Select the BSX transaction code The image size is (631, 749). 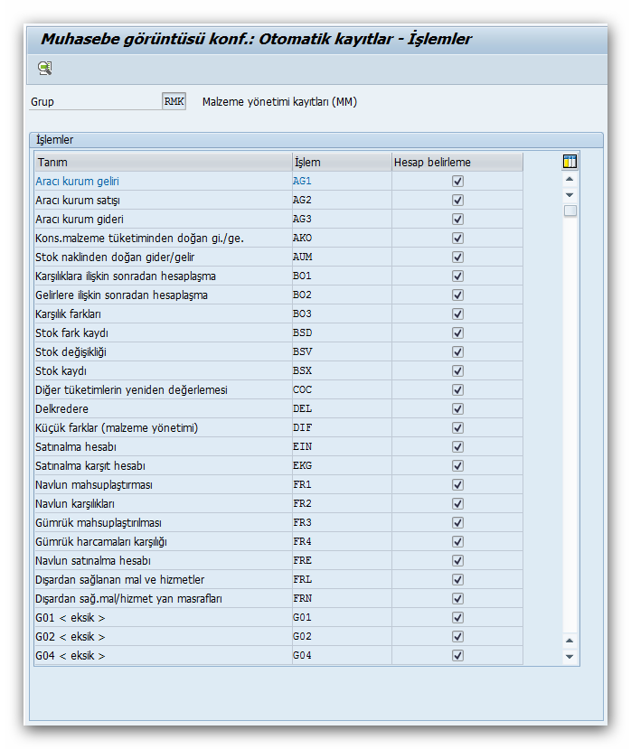point(342,370)
